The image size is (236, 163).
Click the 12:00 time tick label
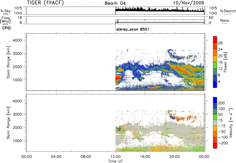pyautogui.click(x=115, y=157)
